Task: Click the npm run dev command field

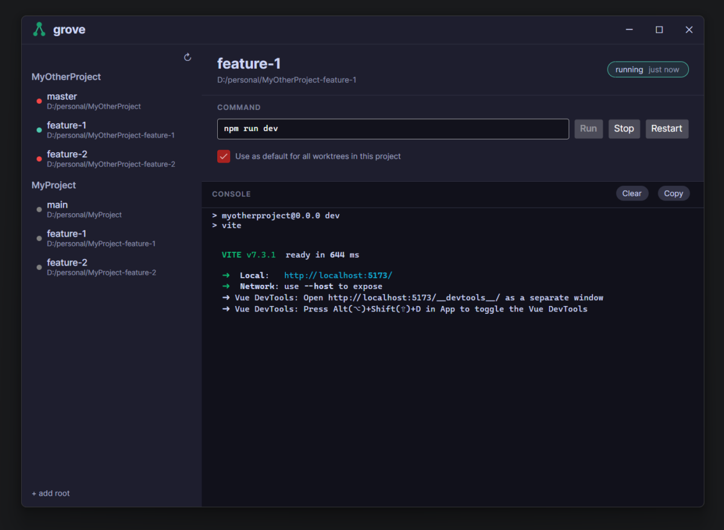Action: [393, 129]
